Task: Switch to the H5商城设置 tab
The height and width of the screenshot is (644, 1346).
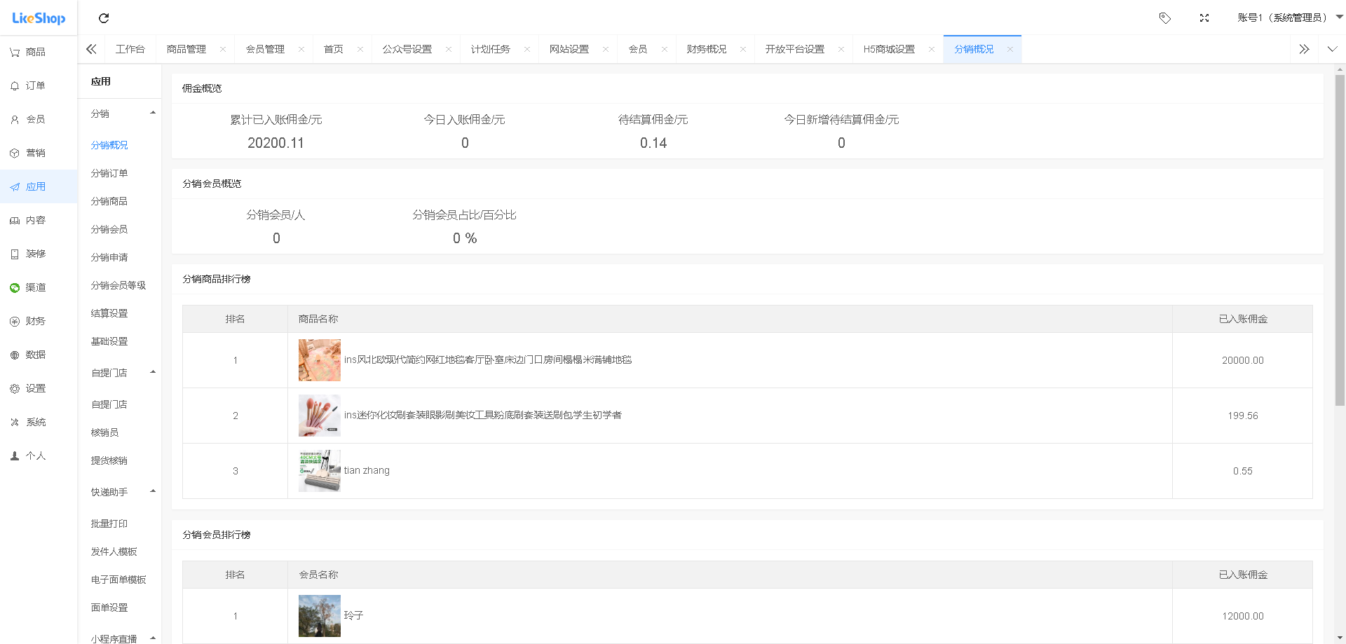Action: pos(888,48)
